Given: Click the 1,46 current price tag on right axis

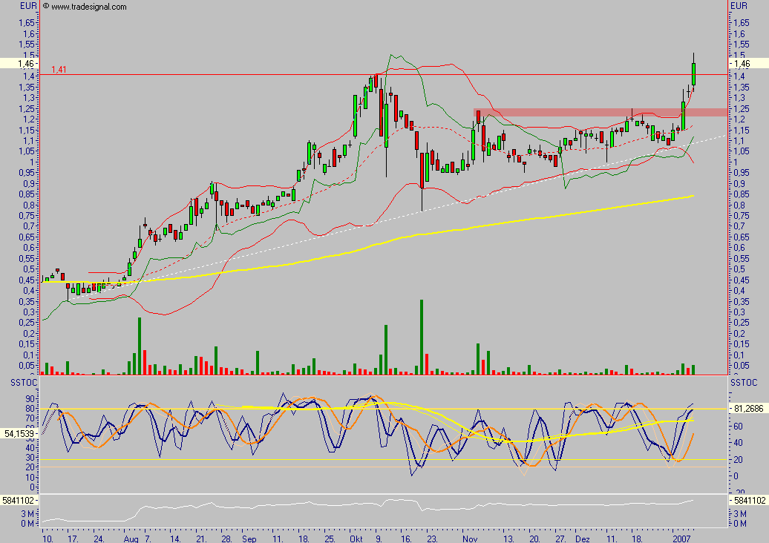Looking at the screenshot, I should (x=748, y=63).
